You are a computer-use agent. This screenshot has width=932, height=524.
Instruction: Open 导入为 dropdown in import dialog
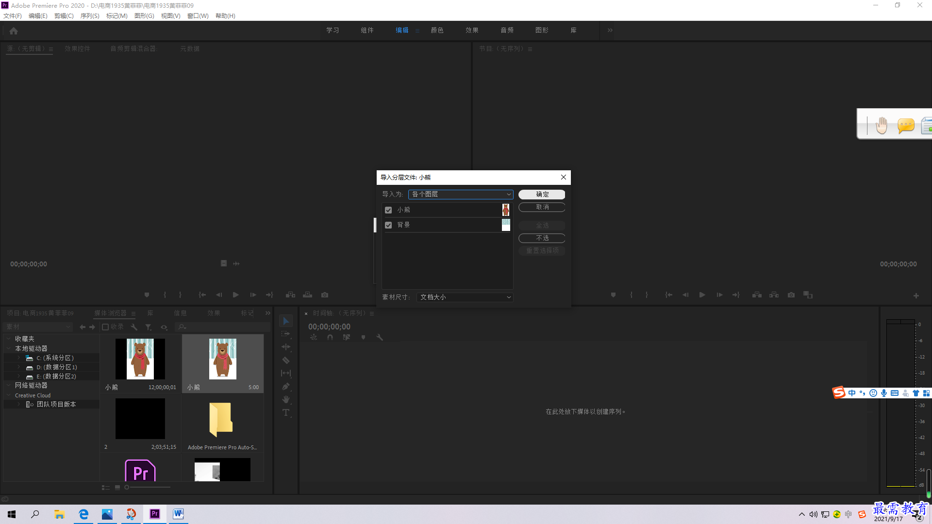coord(461,194)
